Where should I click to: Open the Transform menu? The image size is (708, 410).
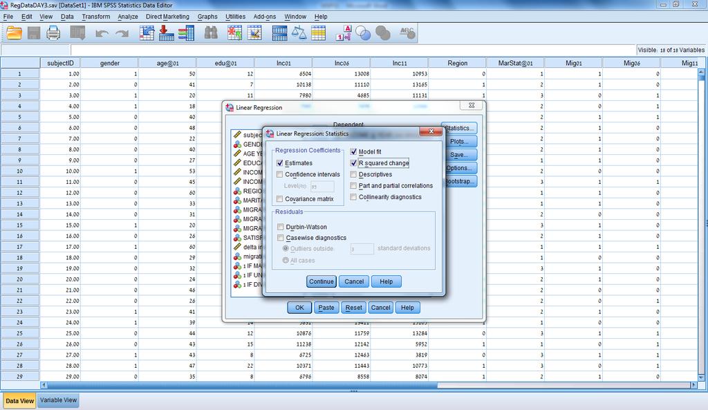[95, 17]
